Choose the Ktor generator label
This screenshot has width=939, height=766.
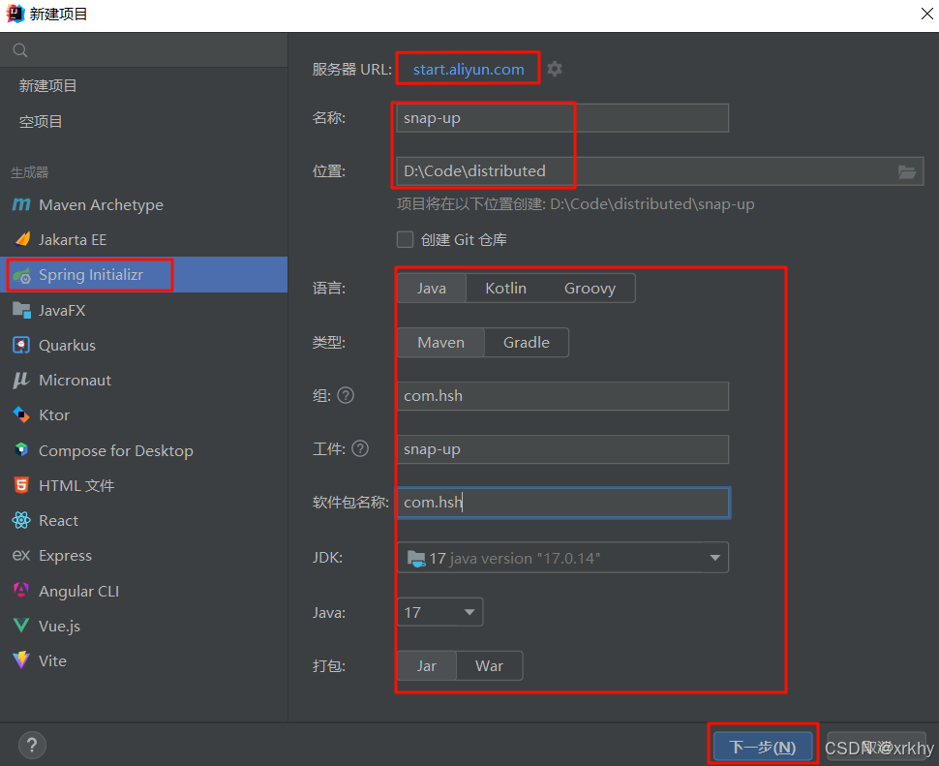pyautogui.click(x=54, y=415)
